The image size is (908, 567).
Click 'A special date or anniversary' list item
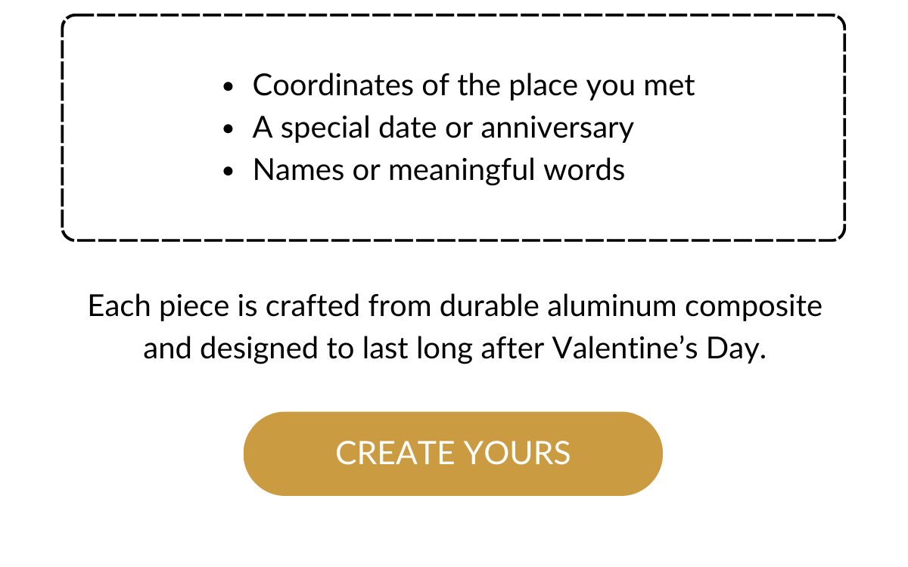(x=443, y=127)
